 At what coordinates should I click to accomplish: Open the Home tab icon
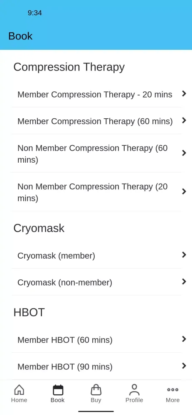19,390
